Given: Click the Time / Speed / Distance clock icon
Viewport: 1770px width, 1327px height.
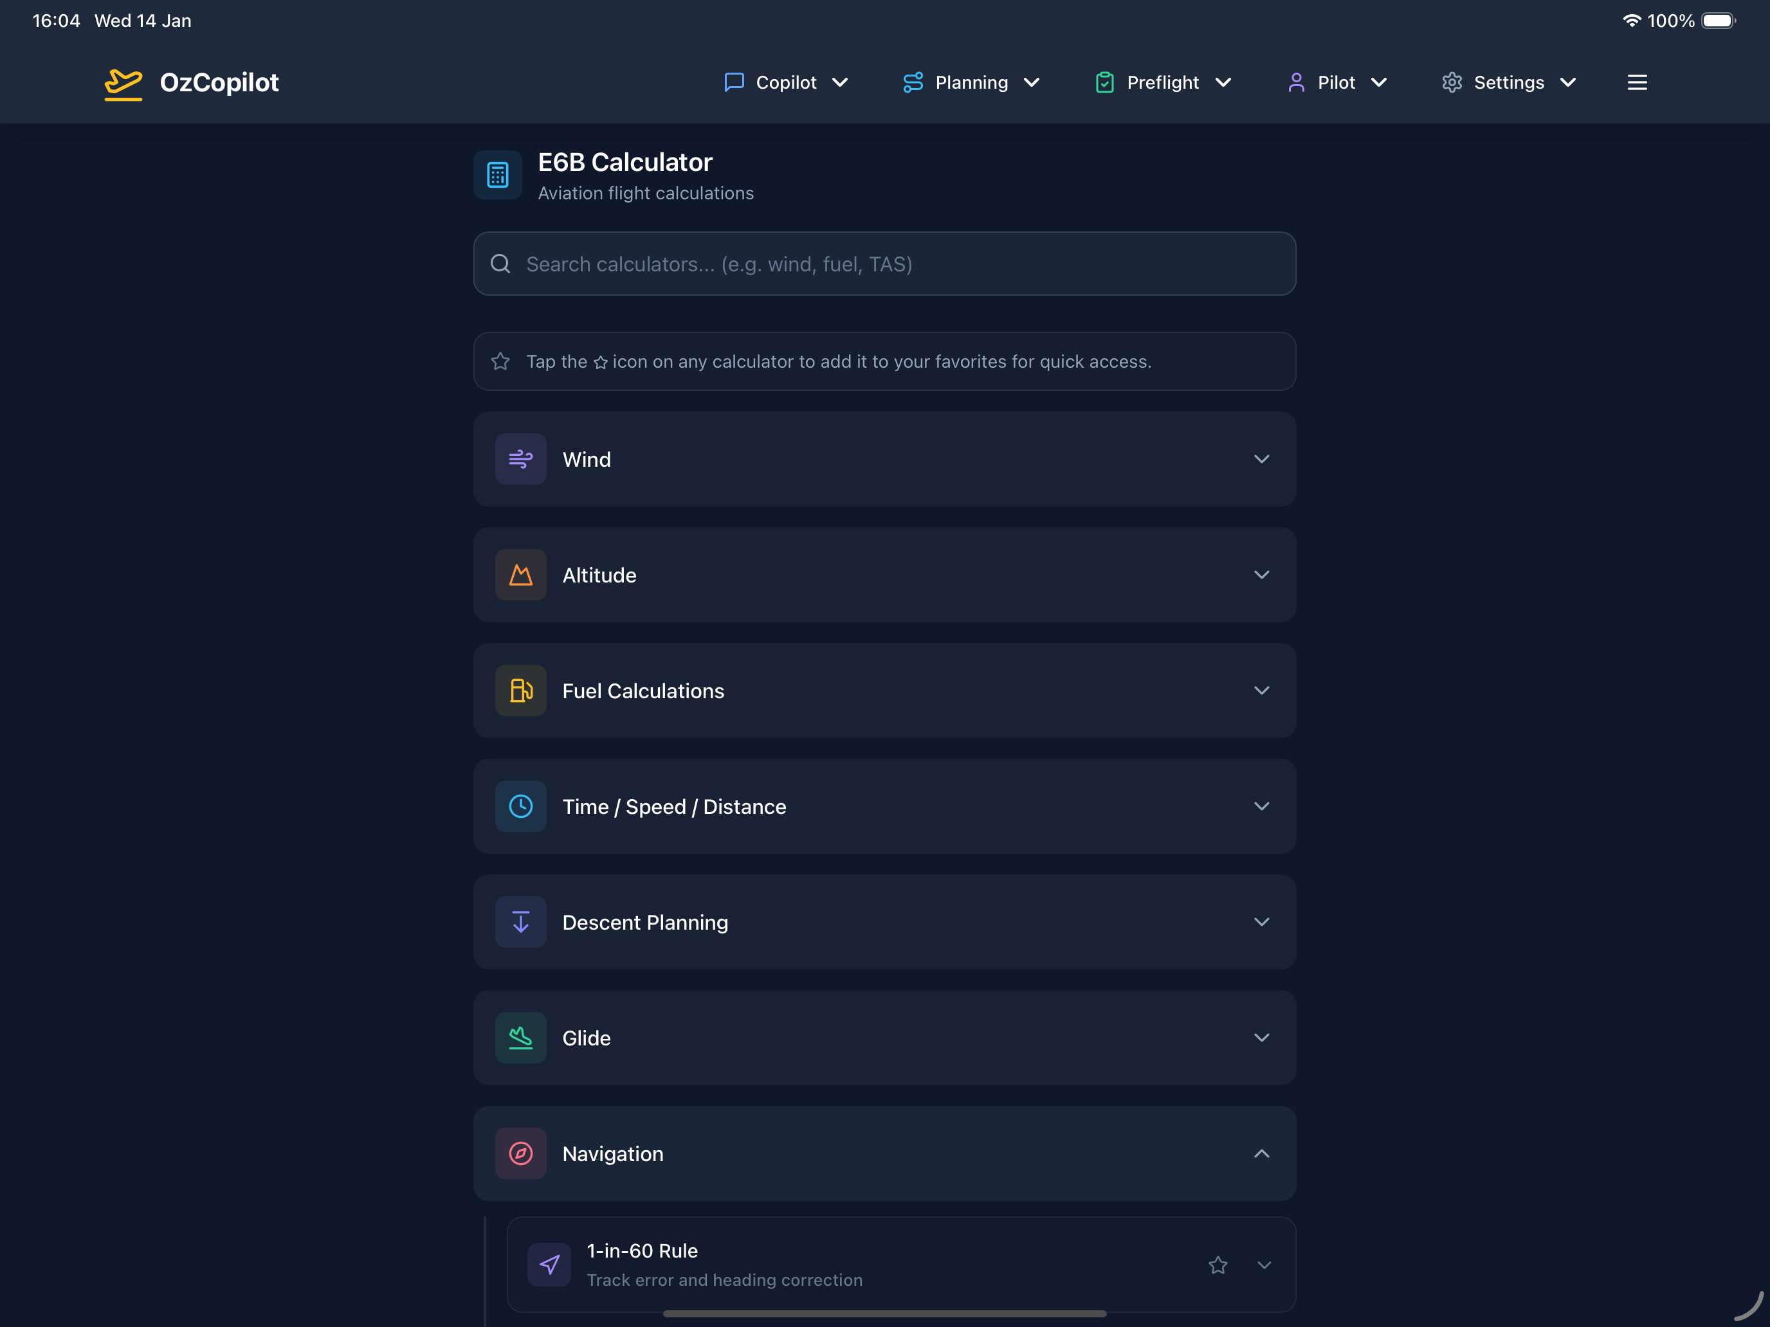Looking at the screenshot, I should pos(521,806).
